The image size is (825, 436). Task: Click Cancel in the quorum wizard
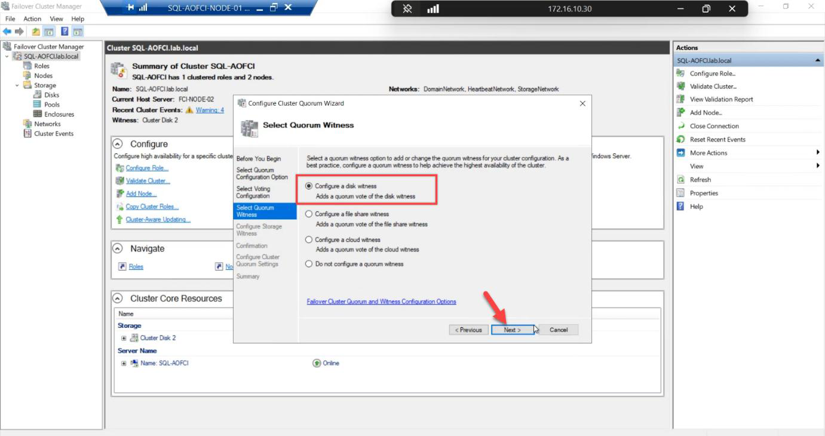[x=559, y=330]
